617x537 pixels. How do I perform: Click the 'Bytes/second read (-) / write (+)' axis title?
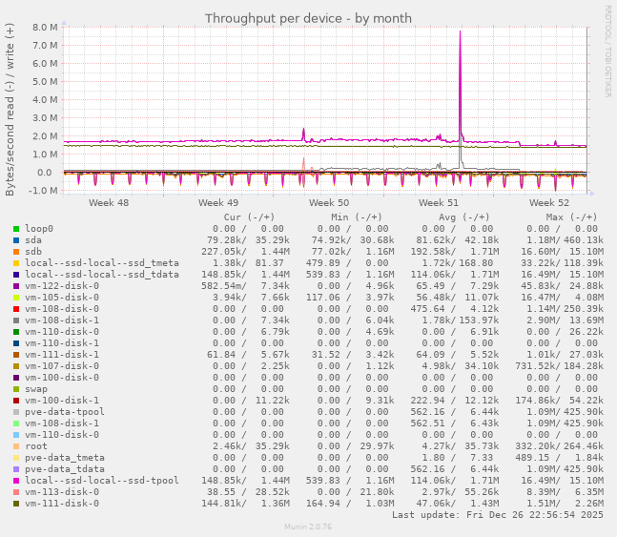tap(10, 109)
